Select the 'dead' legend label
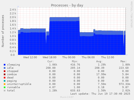Viewport: 134px width, 100px height. pyautogui.click(x=10, y=78)
